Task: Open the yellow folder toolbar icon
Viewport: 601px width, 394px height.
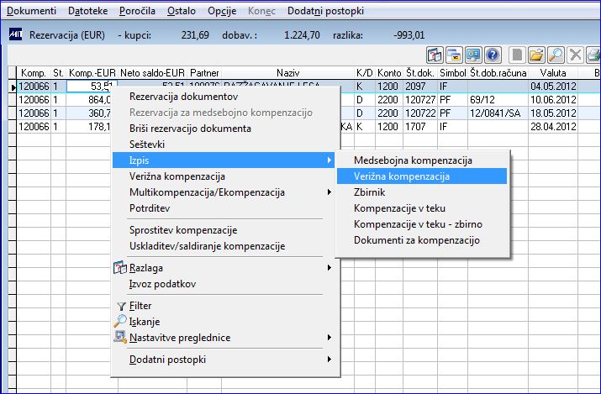Action: click(536, 55)
